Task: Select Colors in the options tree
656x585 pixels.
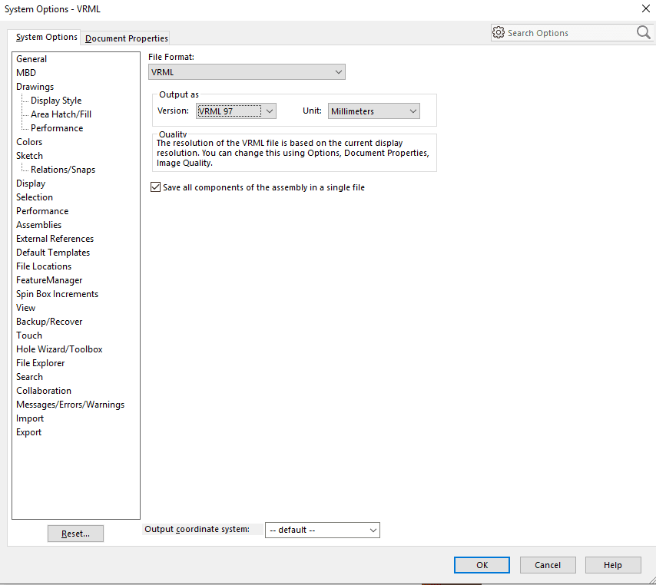Action: tap(29, 142)
